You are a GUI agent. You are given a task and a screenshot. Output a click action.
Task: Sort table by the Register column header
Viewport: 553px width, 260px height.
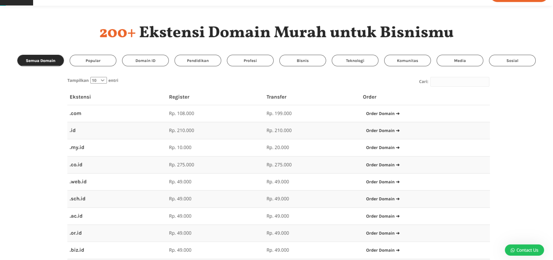tap(179, 97)
